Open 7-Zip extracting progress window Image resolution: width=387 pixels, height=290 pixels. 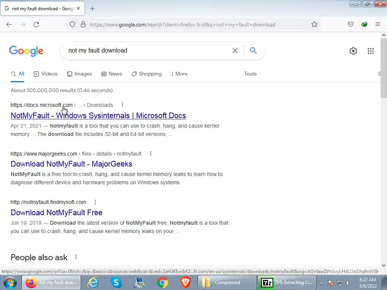[x=287, y=282]
